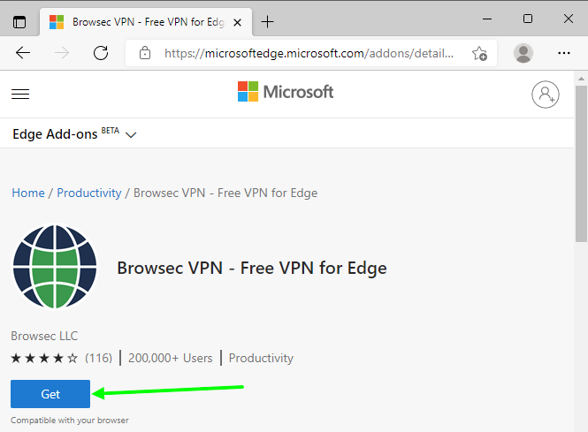Reload the page with refresh icon
The width and height of the screenshot is (588, 432).
coord(101,53)
